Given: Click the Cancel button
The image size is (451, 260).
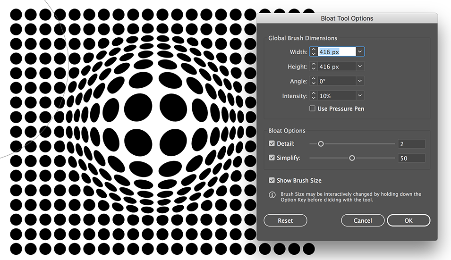Looking at the screenshot, I should (363, 220).
